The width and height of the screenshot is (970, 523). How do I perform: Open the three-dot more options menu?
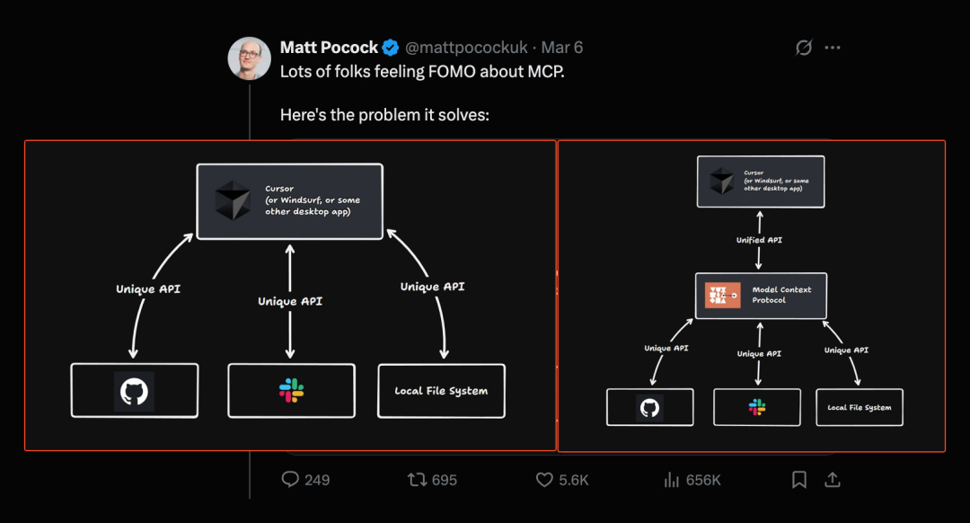[833, 48]
